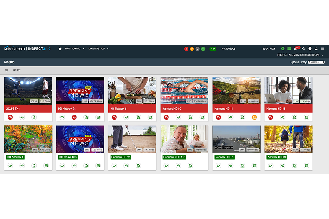Click the expand arrow next to DIAGNOSTICS

click(x=108, y=48)
